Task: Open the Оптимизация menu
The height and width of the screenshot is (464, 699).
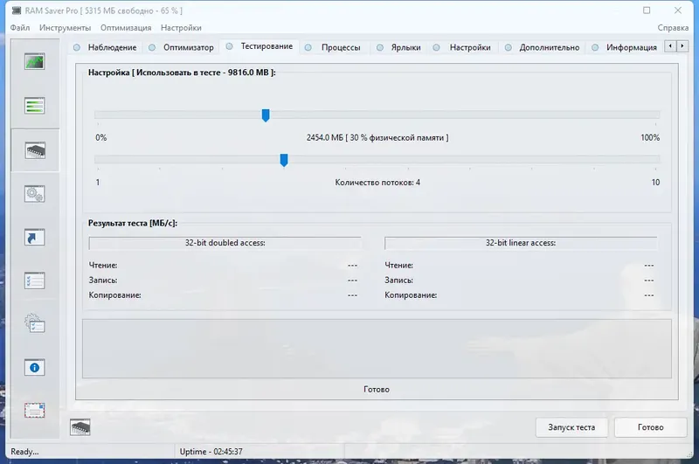Action: (126, 28)
